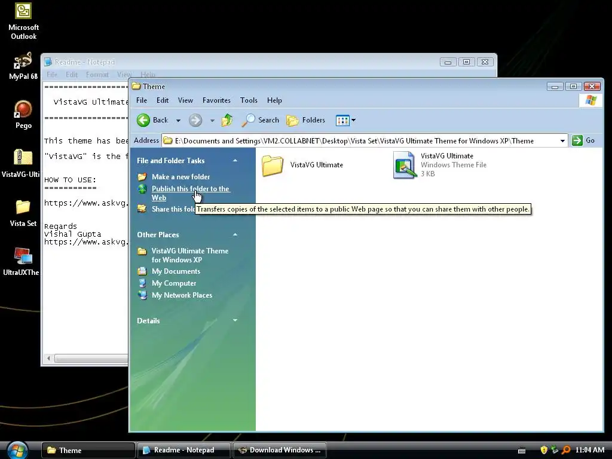Click Publish this folder to the Web
The height and width of the screenshot is (459, 612).
tap(190, 193)
